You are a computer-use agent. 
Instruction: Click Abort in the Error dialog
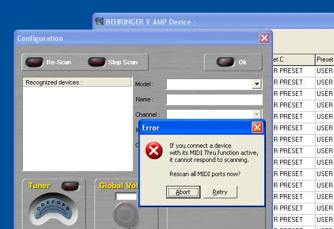pyautogui.click(x=183, y=192)
